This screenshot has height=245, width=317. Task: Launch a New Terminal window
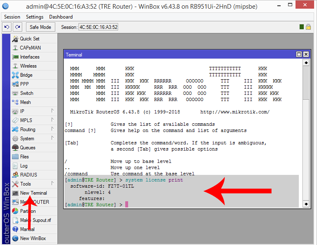click(34, 193)
